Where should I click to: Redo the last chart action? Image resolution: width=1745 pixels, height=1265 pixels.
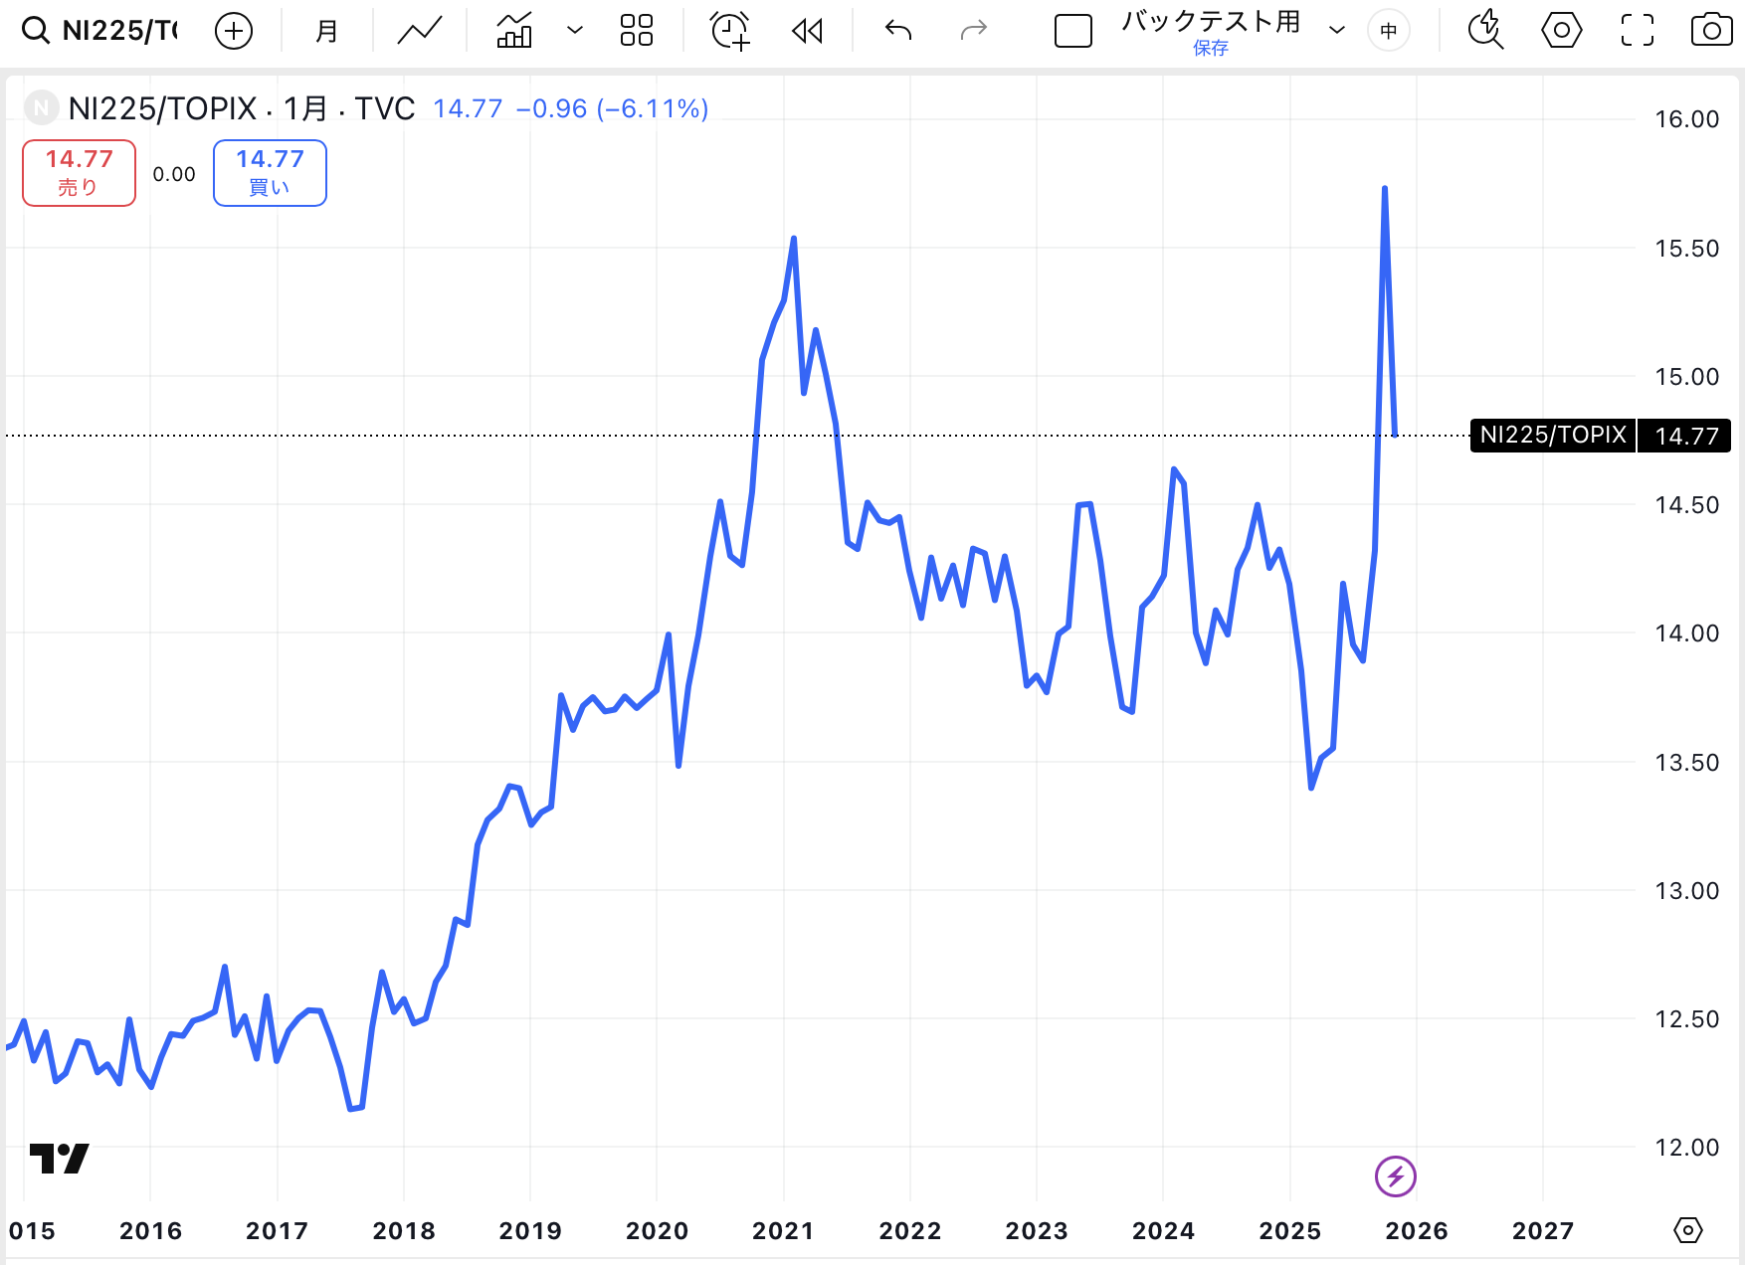point(973,31)
